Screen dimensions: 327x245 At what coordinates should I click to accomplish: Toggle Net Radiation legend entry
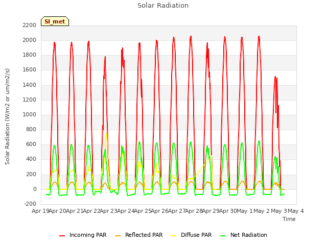pyautogui.click(x=244, y=235)
